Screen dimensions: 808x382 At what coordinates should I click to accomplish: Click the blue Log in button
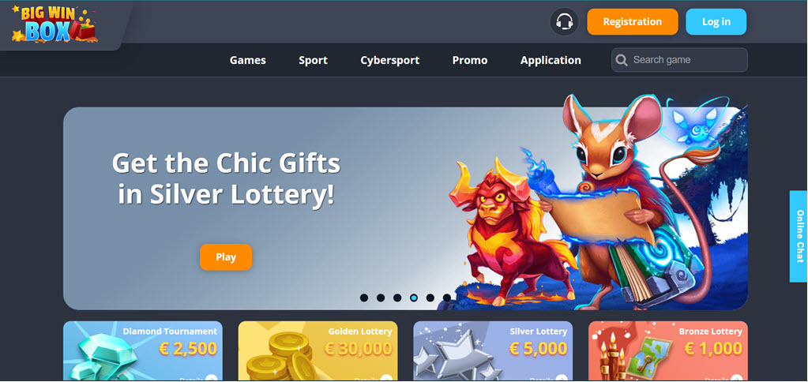(716, 21)
